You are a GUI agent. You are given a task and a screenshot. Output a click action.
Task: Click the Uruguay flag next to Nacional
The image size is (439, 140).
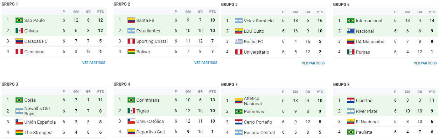click(x=351, y=31)
